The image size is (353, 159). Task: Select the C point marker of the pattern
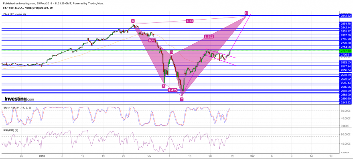pos(182,99)
